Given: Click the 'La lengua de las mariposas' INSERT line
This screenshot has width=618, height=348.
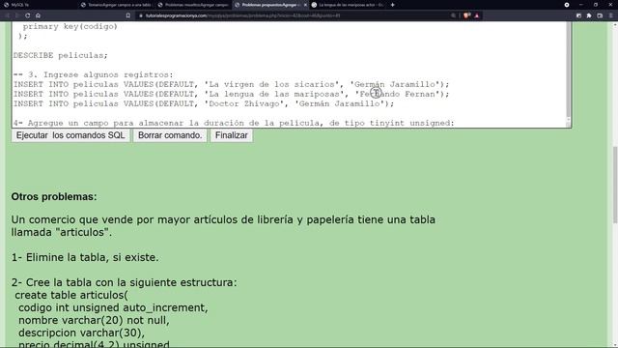Looking at the screenshot, I should pos(232,94).
